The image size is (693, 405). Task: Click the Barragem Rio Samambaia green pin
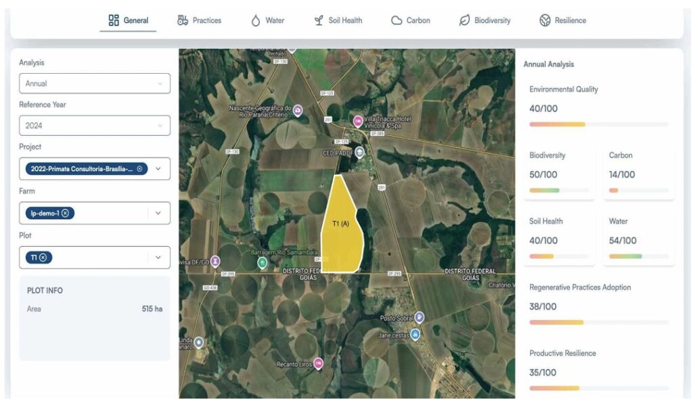coord(262,263)
